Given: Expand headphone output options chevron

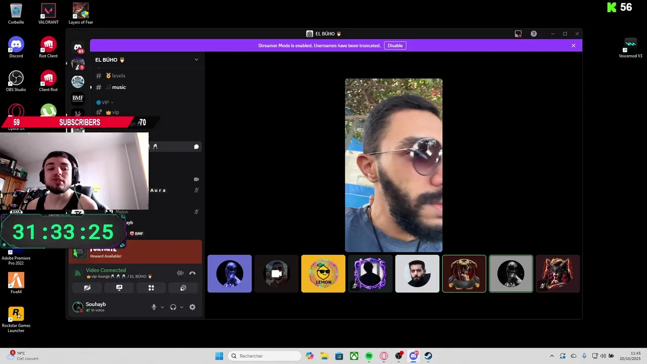Looking at the screenshot, I should click(181, 307).
